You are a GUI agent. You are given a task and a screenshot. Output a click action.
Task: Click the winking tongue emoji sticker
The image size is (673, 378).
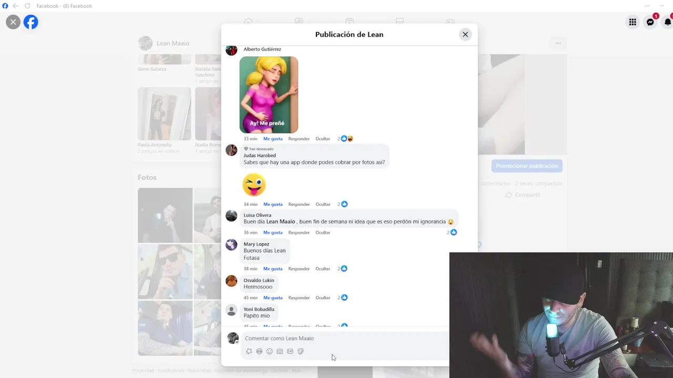pyautogui.click(x=254, y=185)
